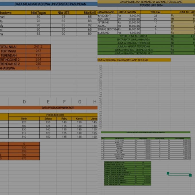Select column header F in the bakery sheet
The width and height of the screenshot is (195, 195).
click(x=64, y=102)
